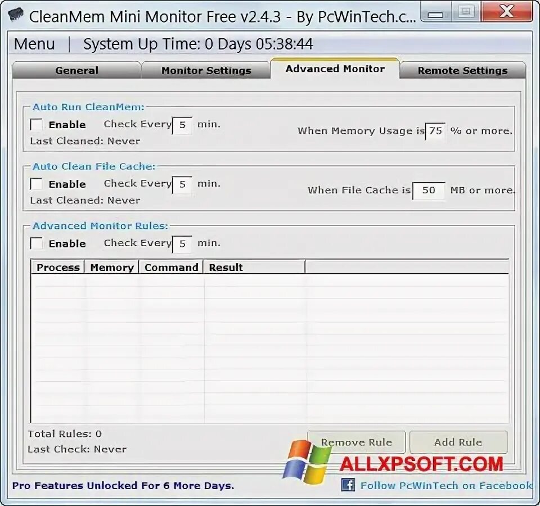Click the Last Check: Never text

point(77,449)
